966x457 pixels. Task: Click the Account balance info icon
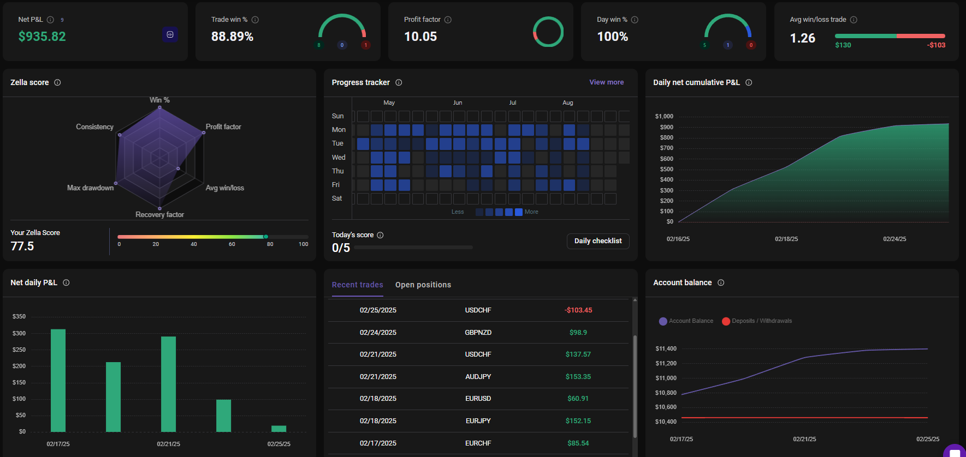click(x=721, y=282)
